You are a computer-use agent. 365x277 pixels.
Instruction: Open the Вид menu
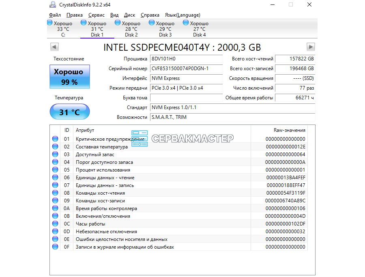[x=114, y=15]
